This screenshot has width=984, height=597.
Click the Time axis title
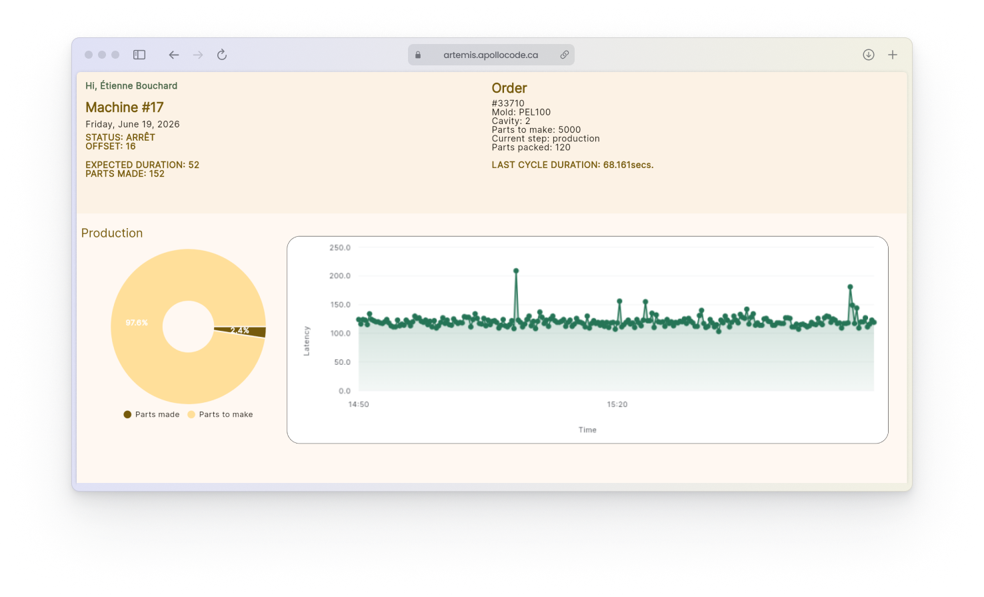click(587, 430)
